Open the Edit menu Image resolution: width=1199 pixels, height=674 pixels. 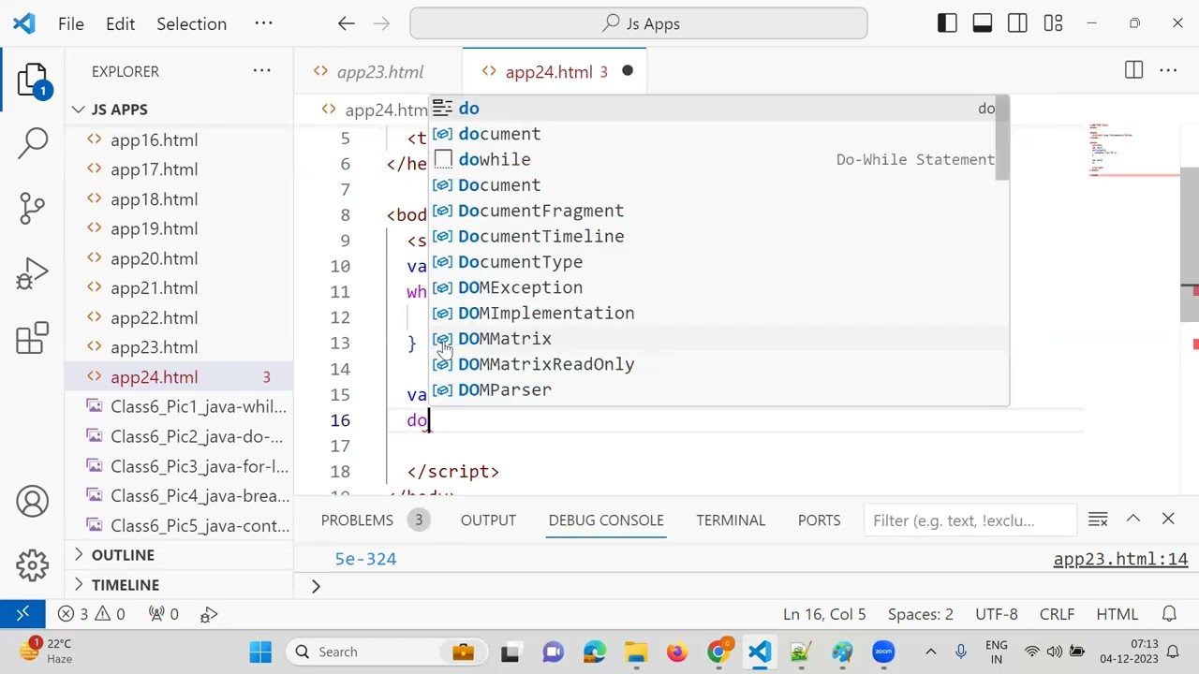click(121, 23)
